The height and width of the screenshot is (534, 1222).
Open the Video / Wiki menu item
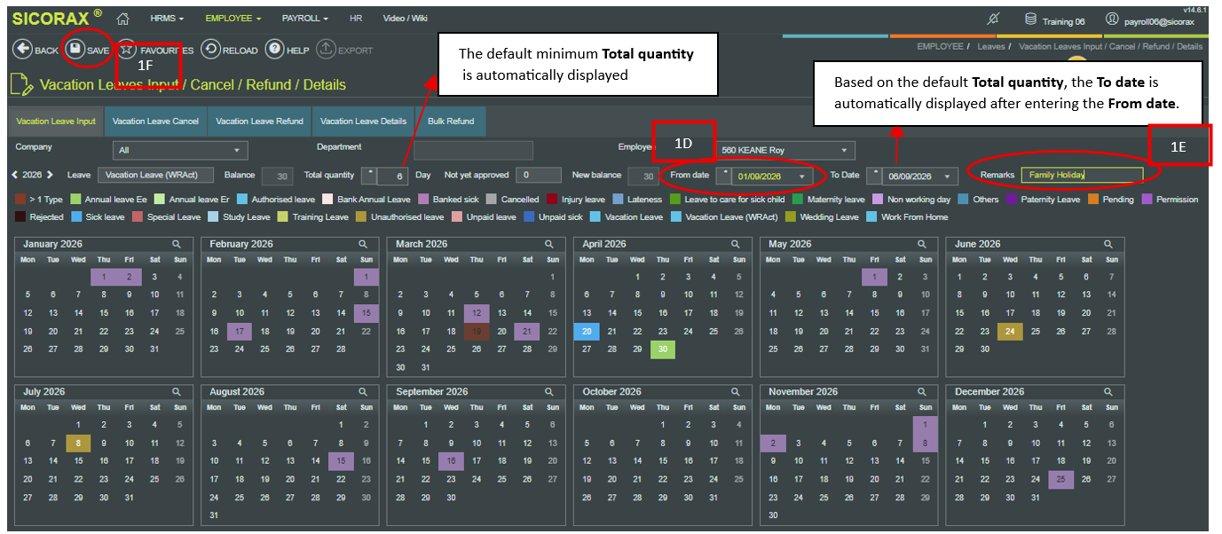coord(405,19)
